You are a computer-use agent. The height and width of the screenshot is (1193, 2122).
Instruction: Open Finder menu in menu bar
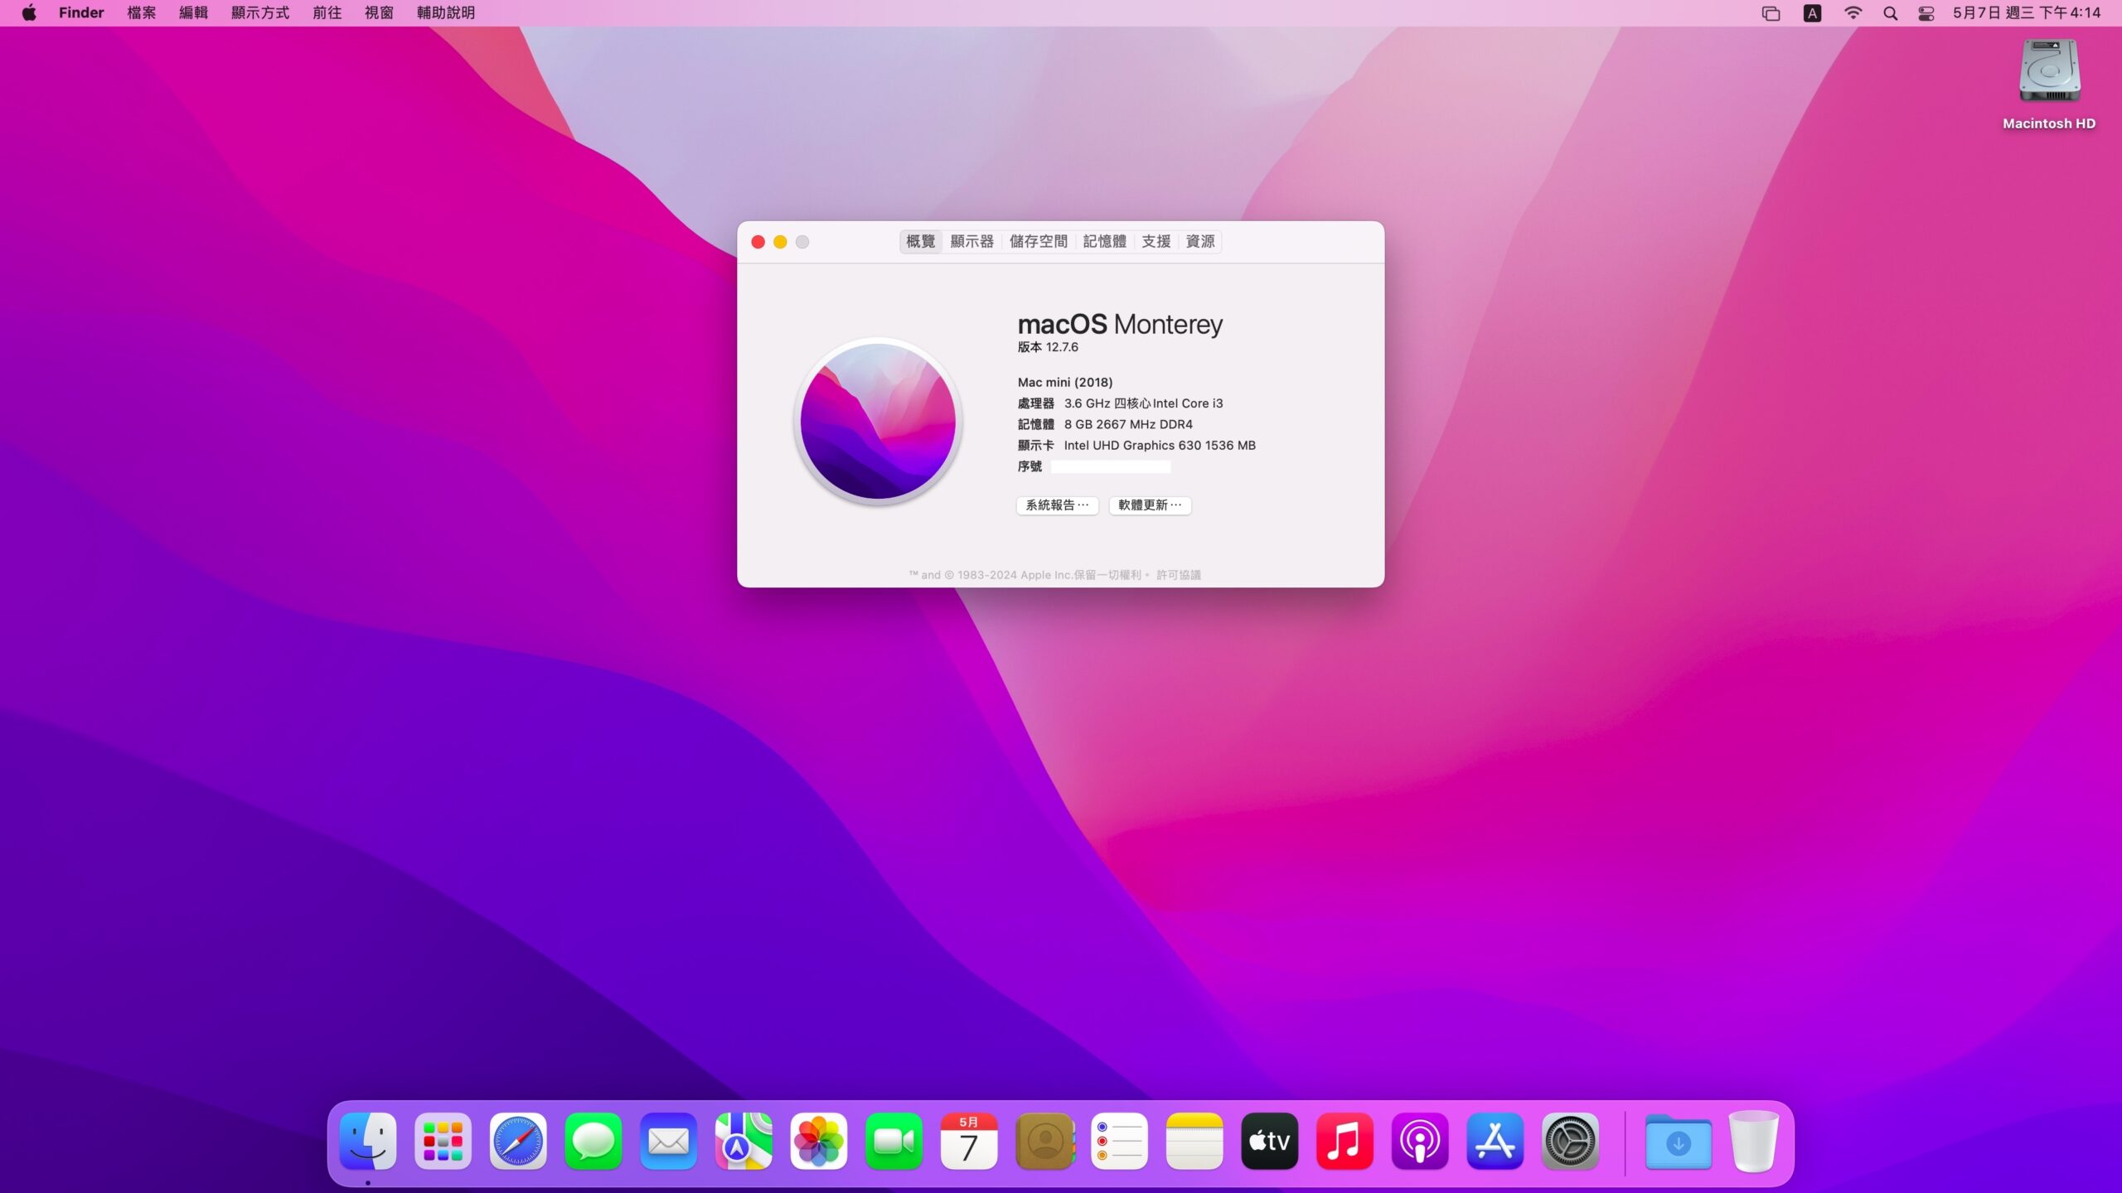[x=81, y=12]
